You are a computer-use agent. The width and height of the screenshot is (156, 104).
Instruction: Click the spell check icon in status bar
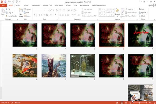(x=12, y=103)
